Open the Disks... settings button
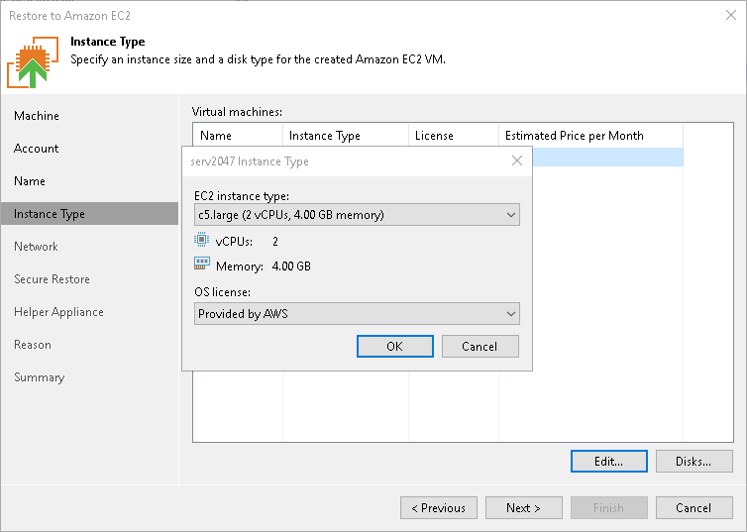 tap(694, 461)
